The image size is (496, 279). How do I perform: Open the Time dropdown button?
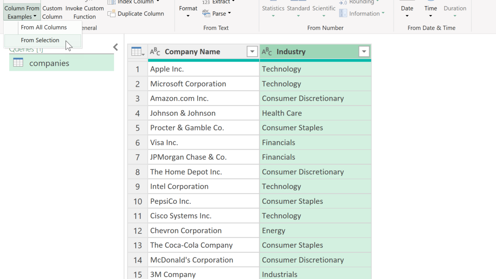(431, 12)
